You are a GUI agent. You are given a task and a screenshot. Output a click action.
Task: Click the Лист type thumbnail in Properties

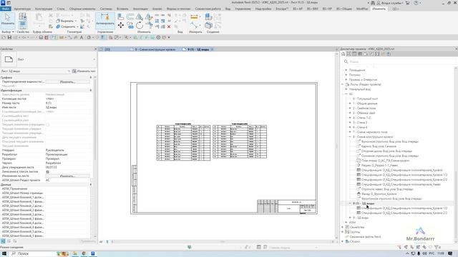pyautogui.click(x=9, y=59)
